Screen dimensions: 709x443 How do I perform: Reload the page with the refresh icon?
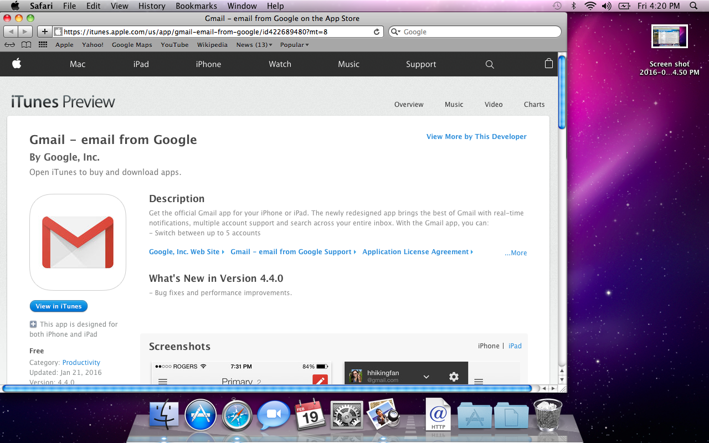377,32
